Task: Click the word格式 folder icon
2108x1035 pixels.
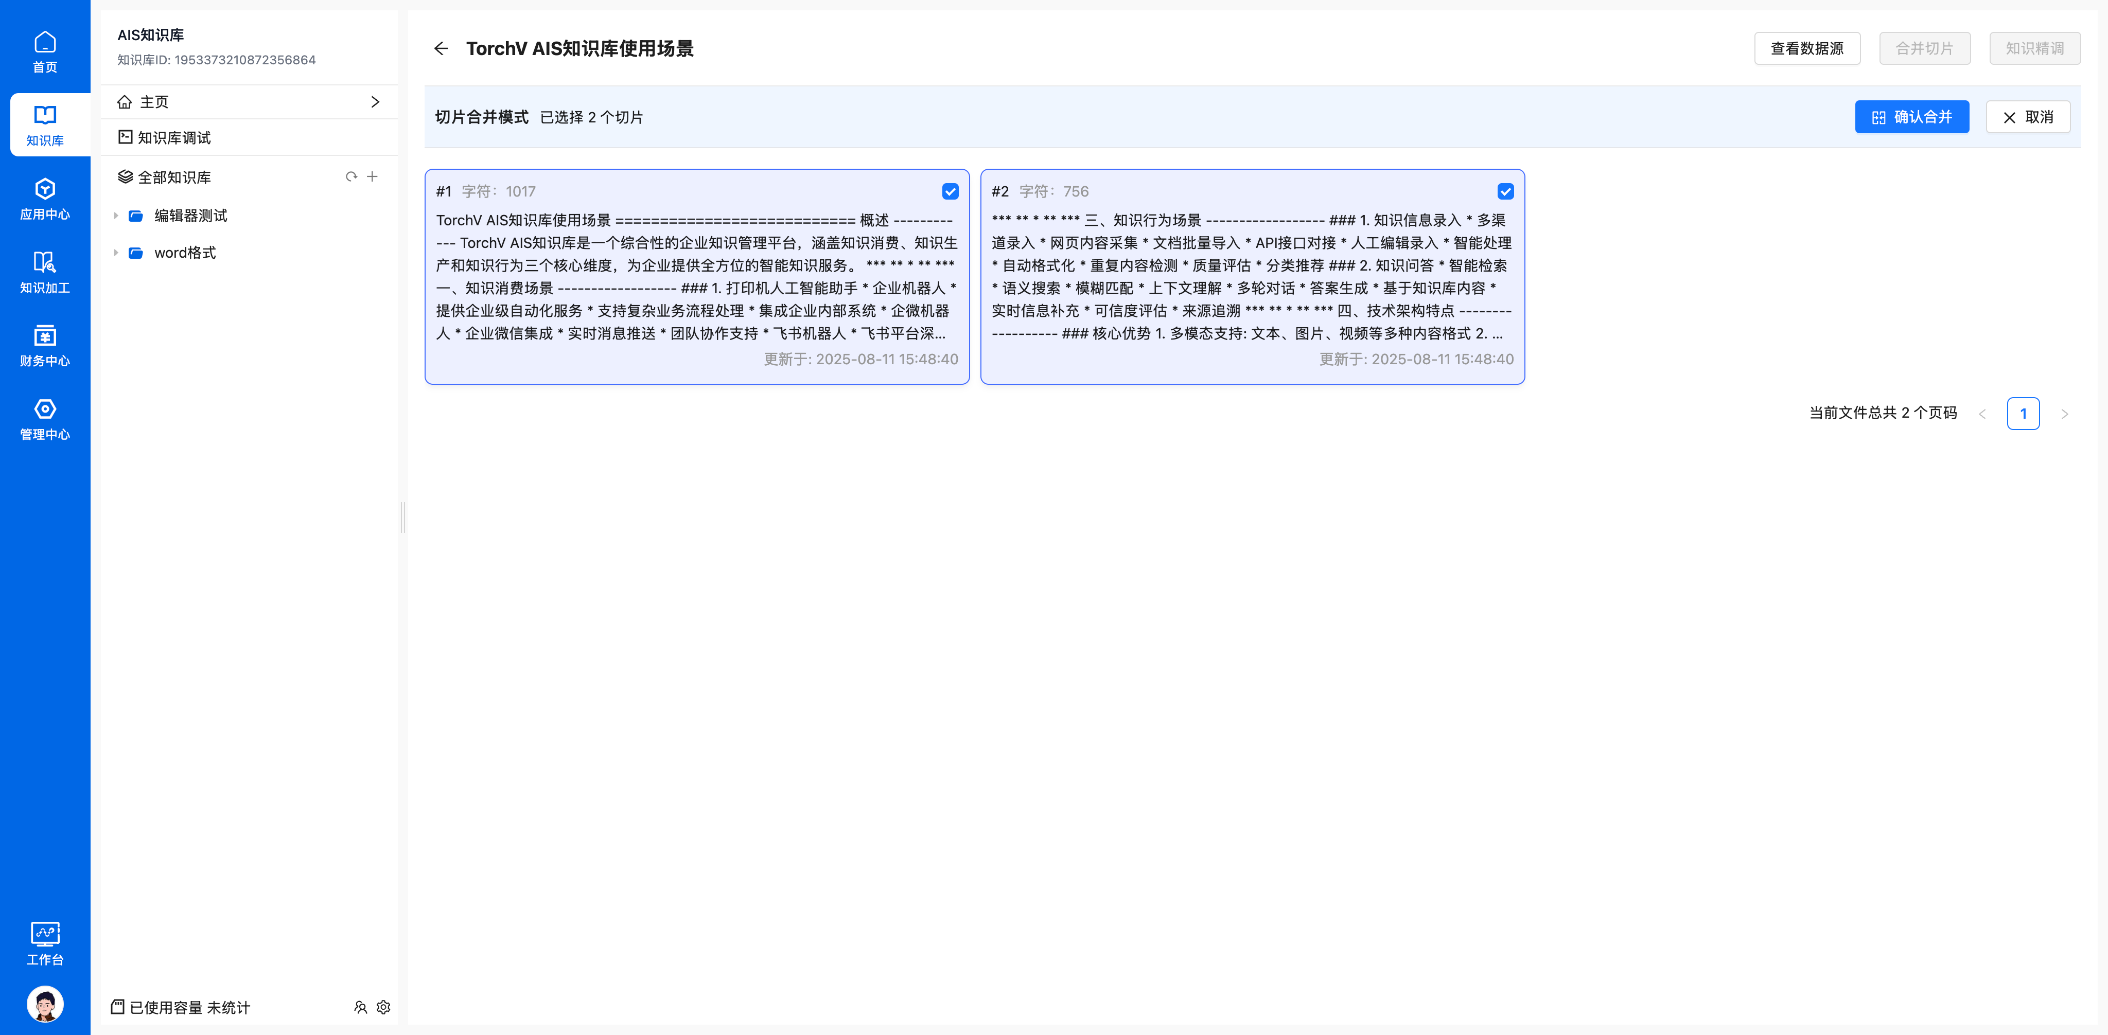Action: pyautogui.click(x=136, y=253)
